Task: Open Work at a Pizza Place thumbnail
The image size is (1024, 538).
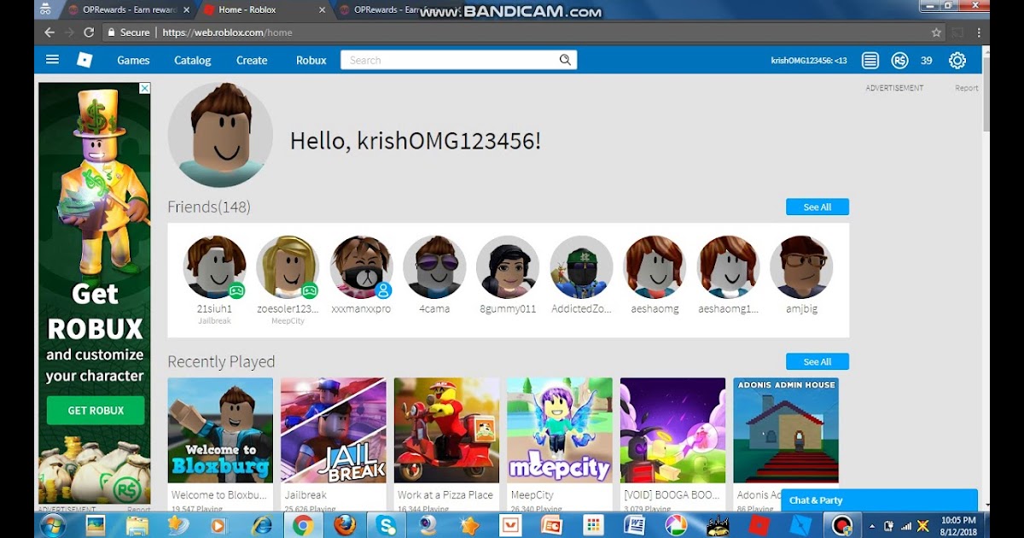Action: pyautogui.click(x=446, y=430)
